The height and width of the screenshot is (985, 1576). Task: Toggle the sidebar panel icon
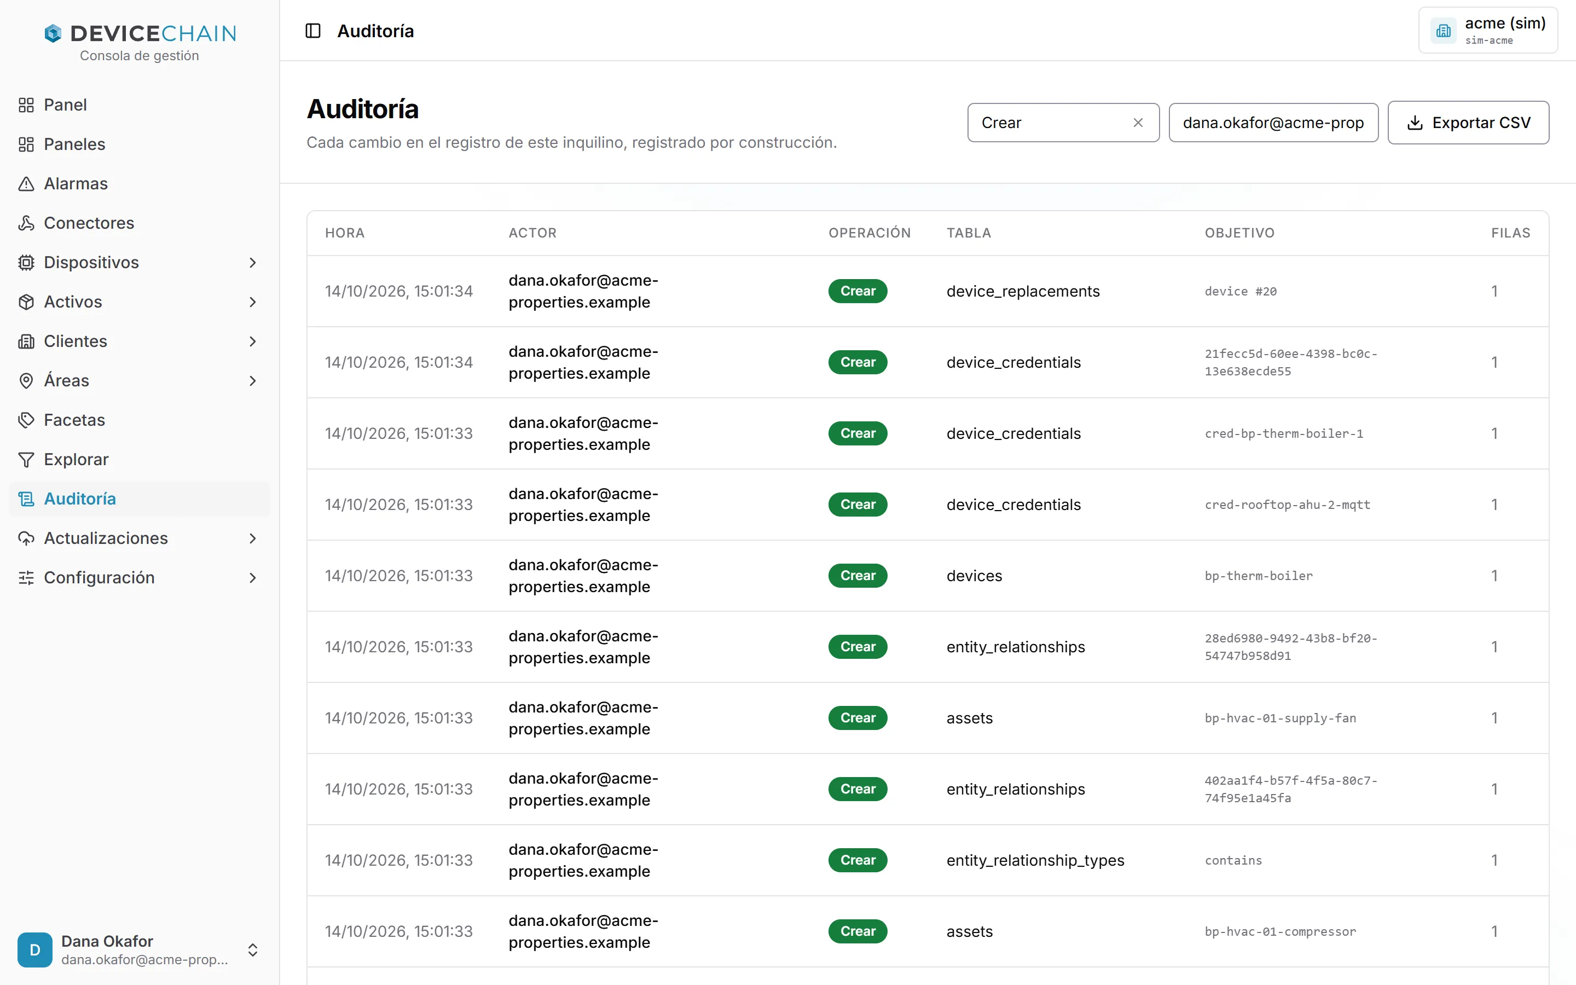point(312,31)
